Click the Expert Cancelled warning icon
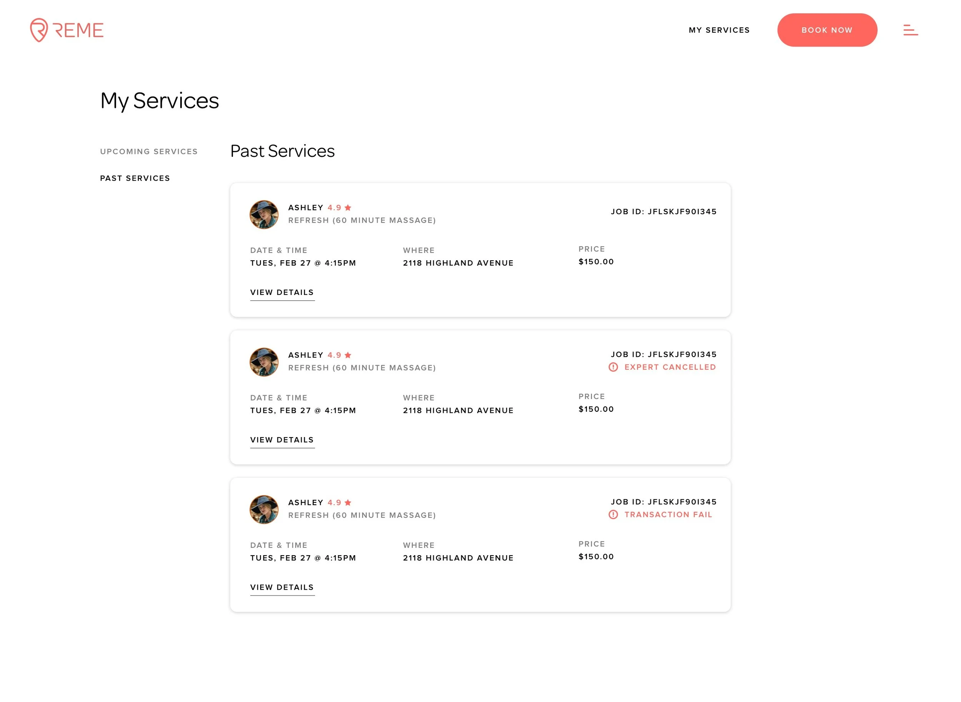Image resolution: width=961 pixels, height=702 pixels. point(613,367)
